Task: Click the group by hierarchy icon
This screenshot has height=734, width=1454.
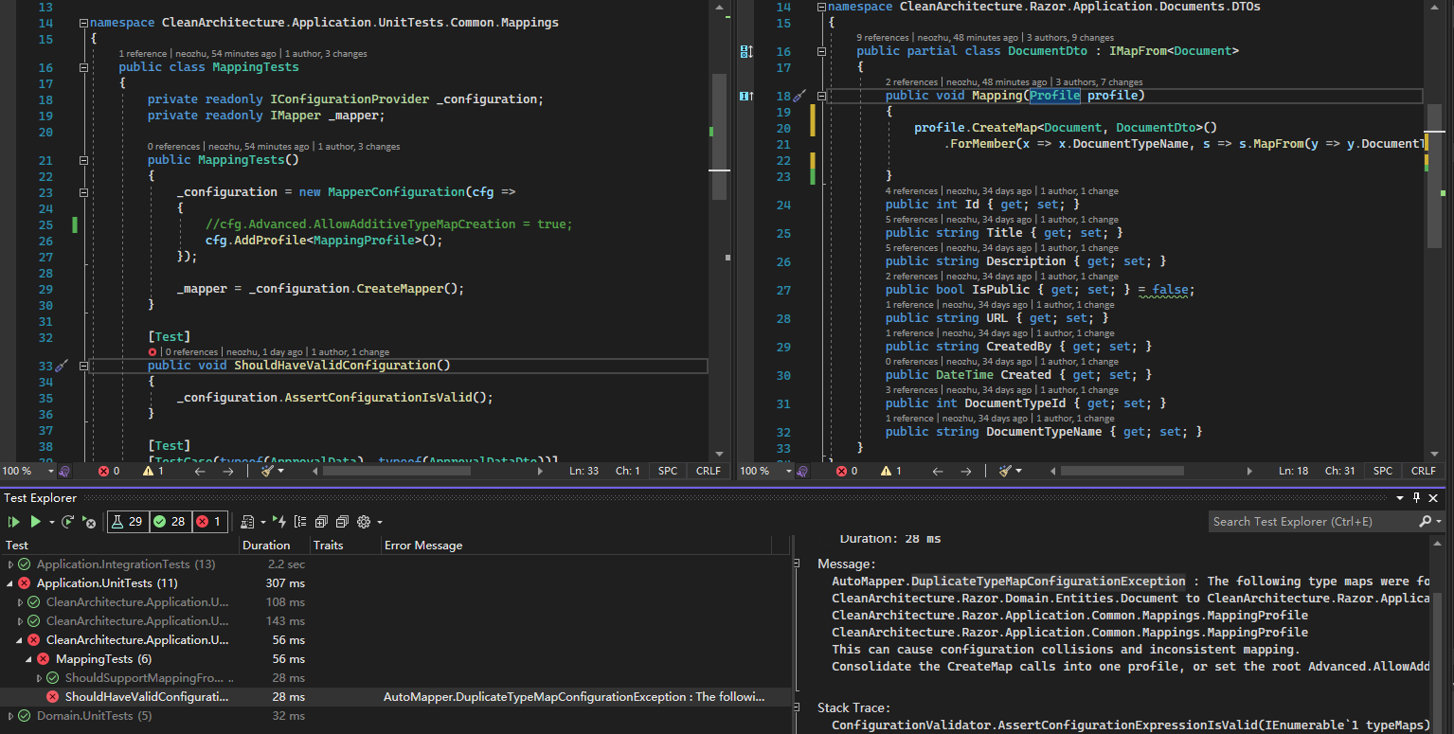Action: click(x=300, y=522)
